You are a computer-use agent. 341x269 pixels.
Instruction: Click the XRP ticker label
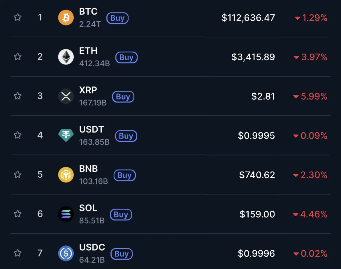click(x=88, y=90)
